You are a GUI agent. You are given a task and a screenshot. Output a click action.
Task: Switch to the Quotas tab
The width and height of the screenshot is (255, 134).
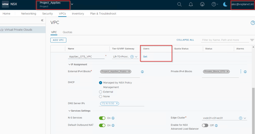pos(67,32)
